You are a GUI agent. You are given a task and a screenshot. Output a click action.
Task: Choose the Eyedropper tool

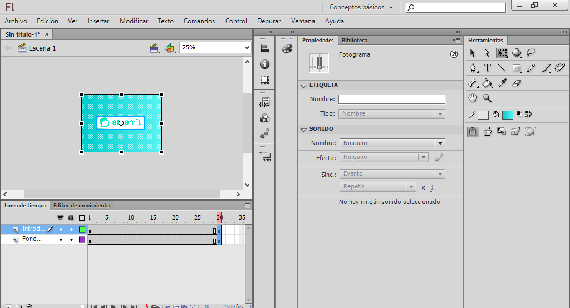[x=502, y=83]
